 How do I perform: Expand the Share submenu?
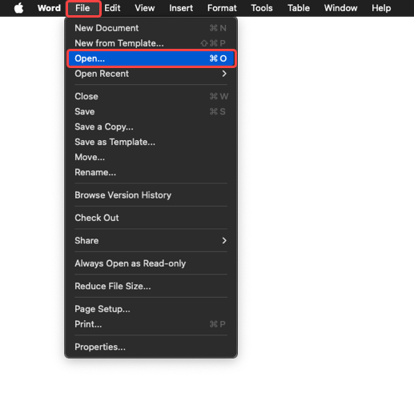click(151, 241)
